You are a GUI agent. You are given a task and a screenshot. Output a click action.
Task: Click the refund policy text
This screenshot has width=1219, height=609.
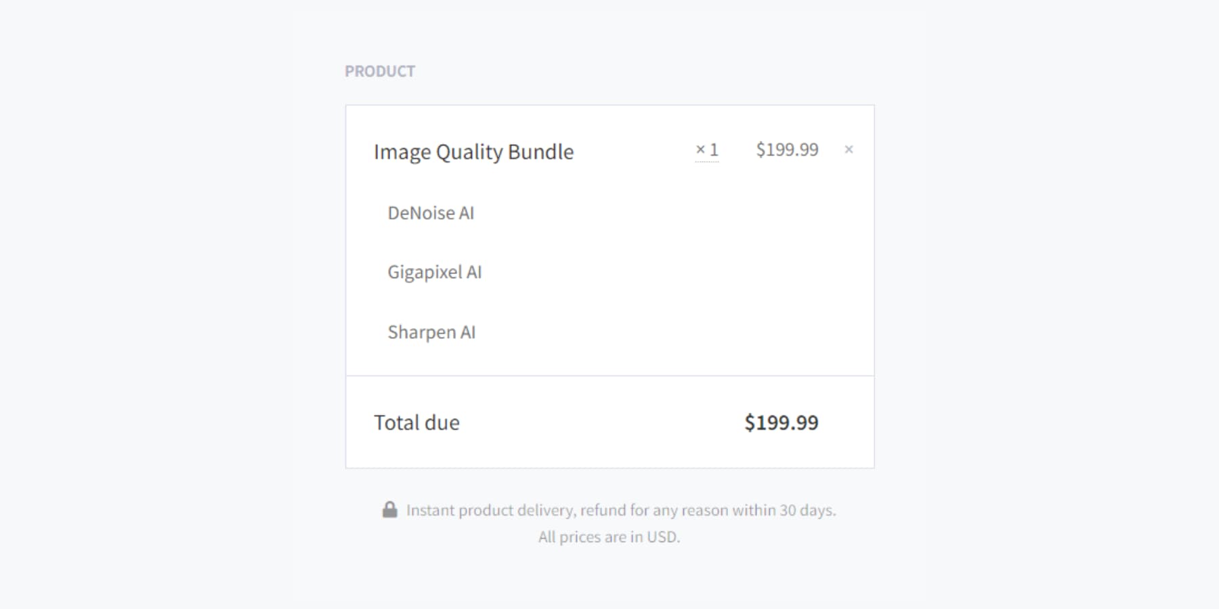point(621,510)
